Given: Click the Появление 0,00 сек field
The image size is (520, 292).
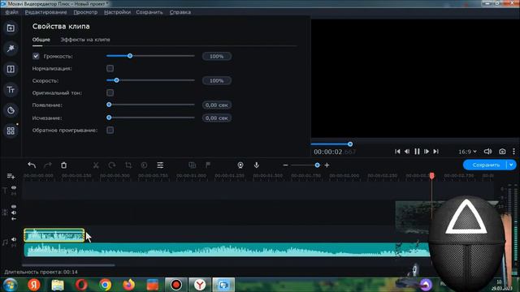Looking at the screenshot, I should pyautogui.click(x=217, y=105).
